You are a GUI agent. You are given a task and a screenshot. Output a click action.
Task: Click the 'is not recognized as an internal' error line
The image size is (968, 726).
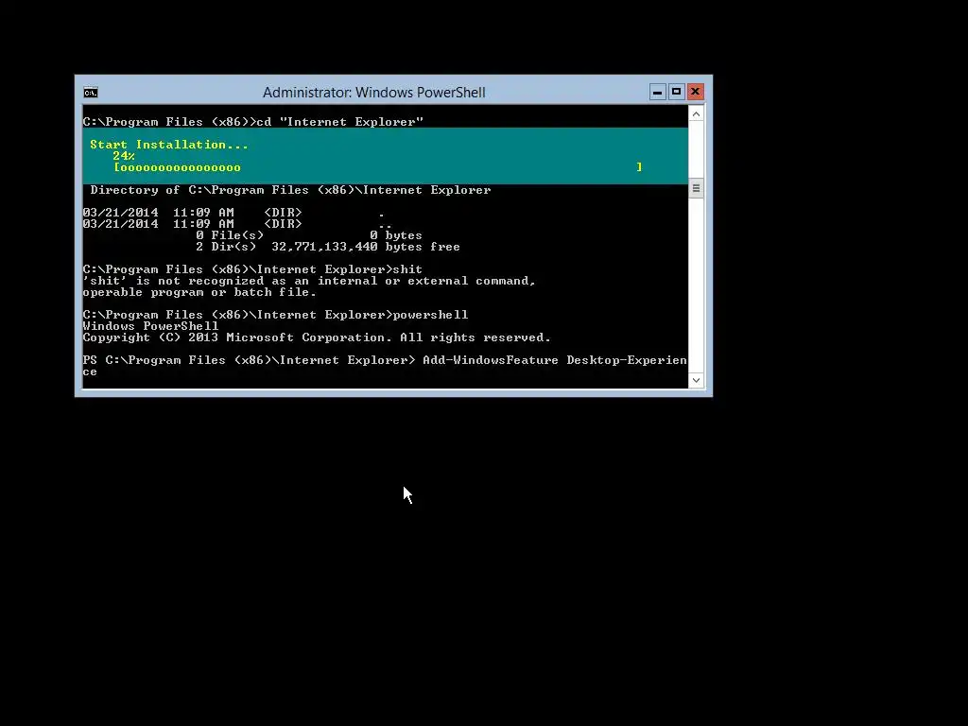pyautogui.click(x=309, y=281)
